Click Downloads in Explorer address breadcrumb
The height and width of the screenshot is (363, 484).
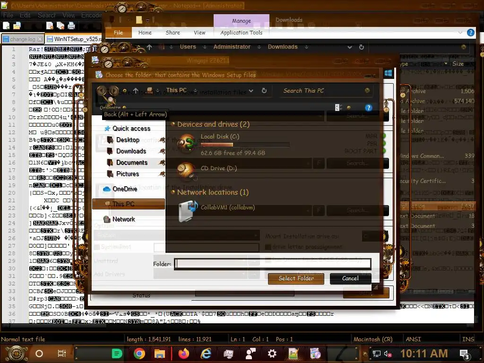tap(283, 47)
